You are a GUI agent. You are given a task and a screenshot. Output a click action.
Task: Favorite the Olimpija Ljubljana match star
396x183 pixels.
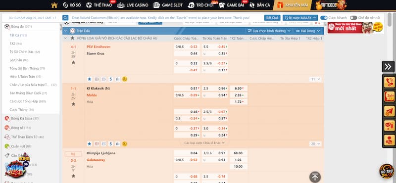73,176
